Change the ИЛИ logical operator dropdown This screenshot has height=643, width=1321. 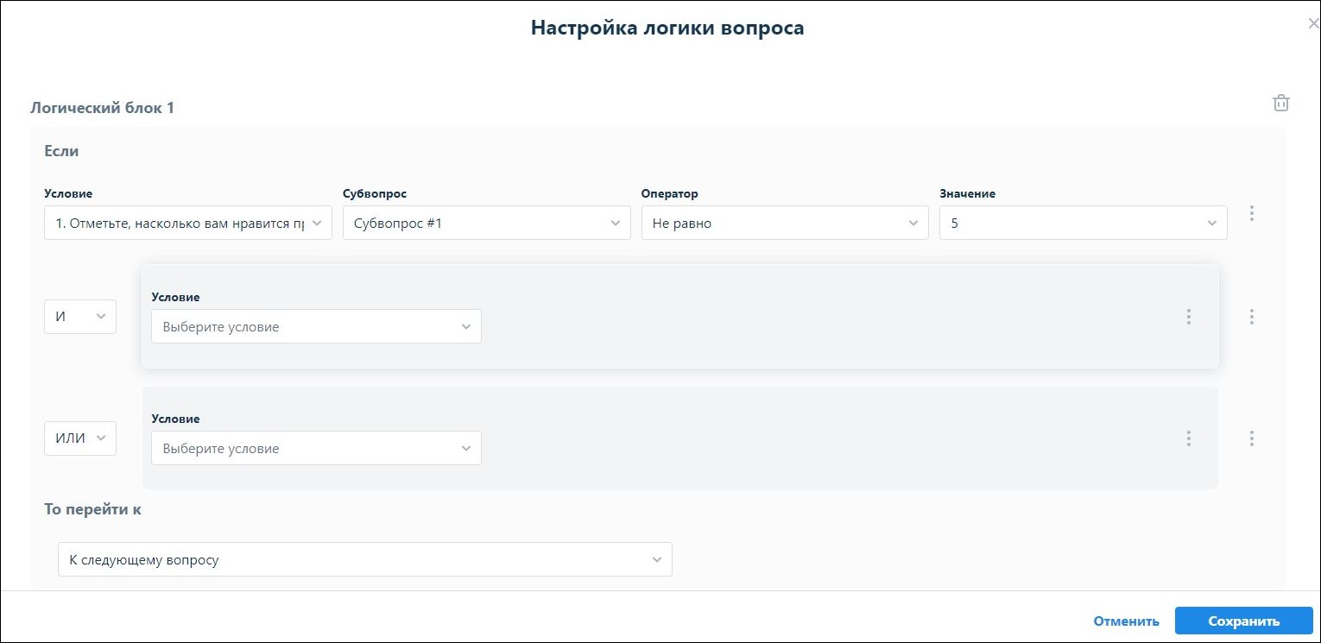pyautogui.click(x=80, y=438)
